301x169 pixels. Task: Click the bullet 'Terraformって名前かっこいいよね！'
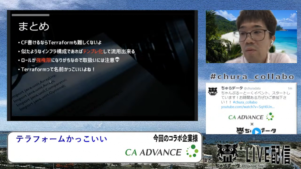[58, 69]
